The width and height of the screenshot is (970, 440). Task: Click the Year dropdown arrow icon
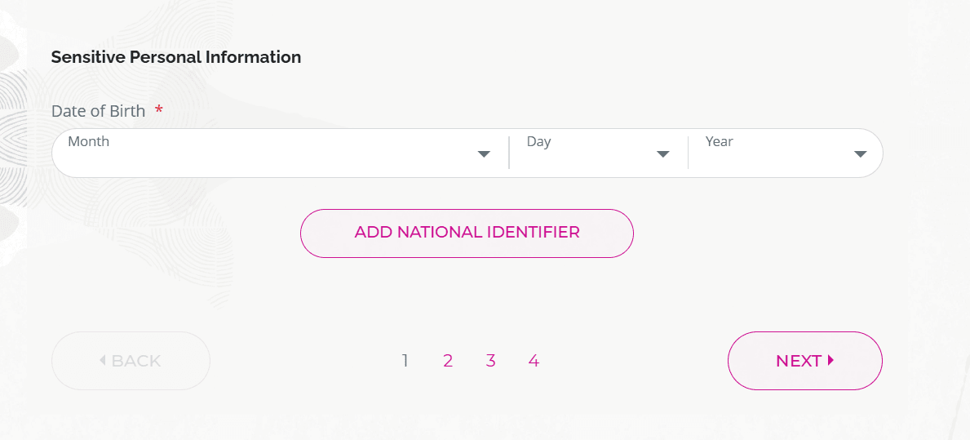click(x=860, y=154)
